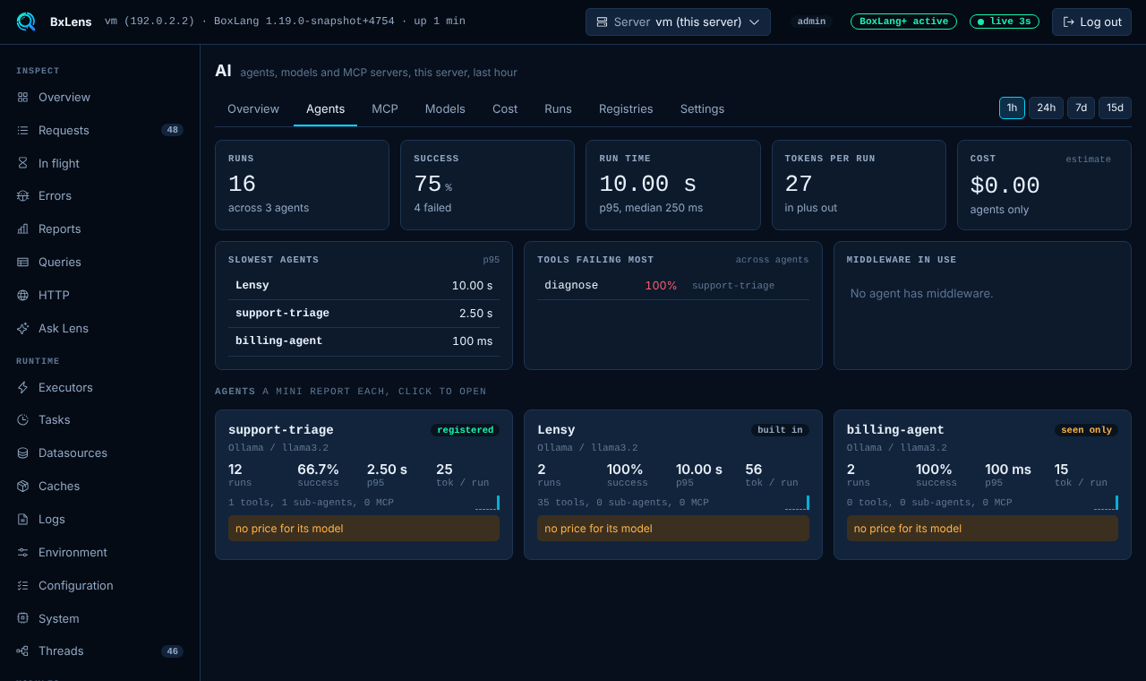The height and width of the screenshot is (681, 1146).
Task: Click the Caches box icon
Action: 22,486
